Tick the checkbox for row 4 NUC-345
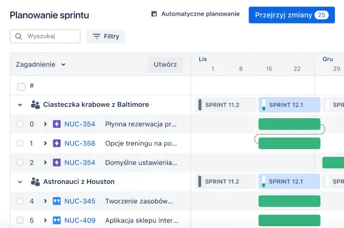344x228 pixels. point(20,201)
